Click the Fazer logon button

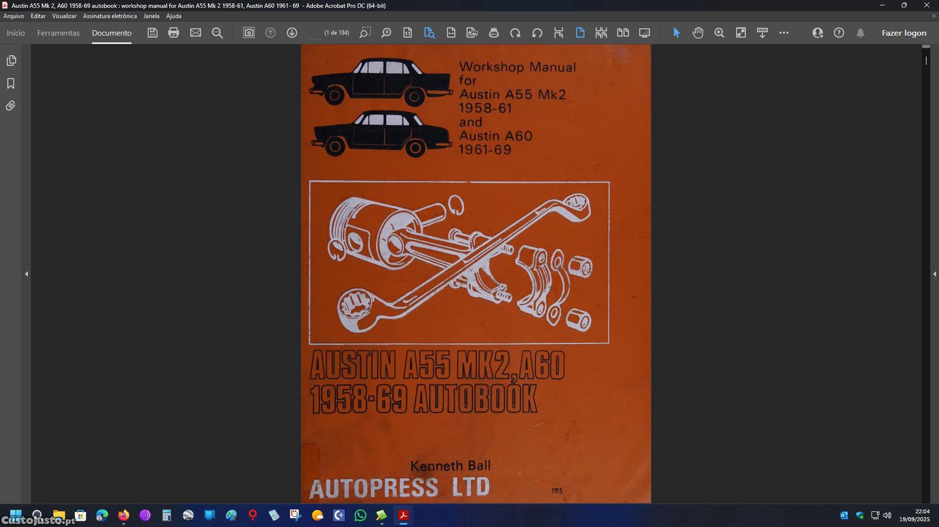pos(903,33)
